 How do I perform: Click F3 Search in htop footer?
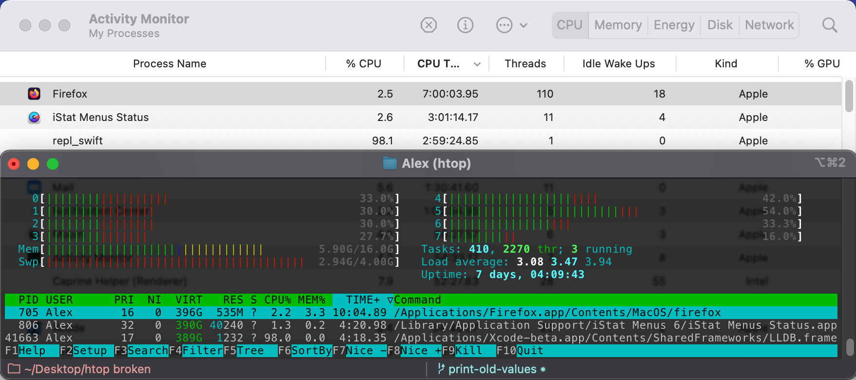[141, 351]
